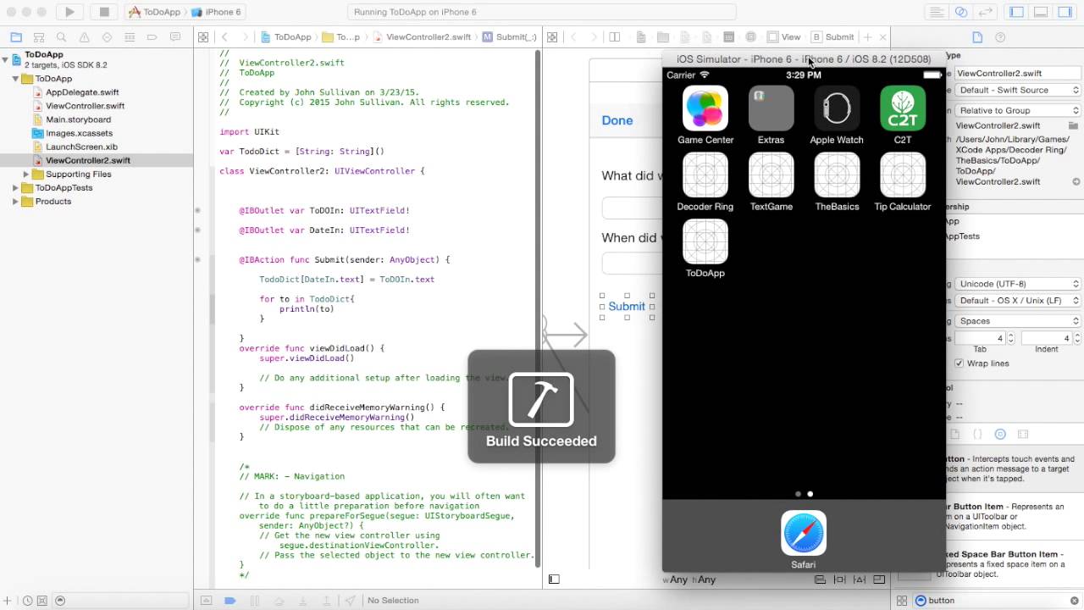This screenshot has width=1084, height=610.
Task: Show the Test navigator
Action: pyautogui.click(x=107, y=37)
